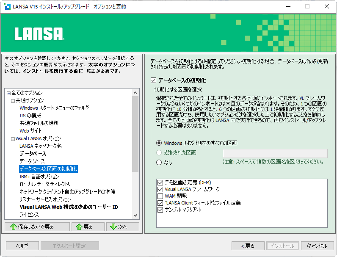Screen dimensions: 337x257
Task: Collapse 共通オプション tree node
Action: 13,101
